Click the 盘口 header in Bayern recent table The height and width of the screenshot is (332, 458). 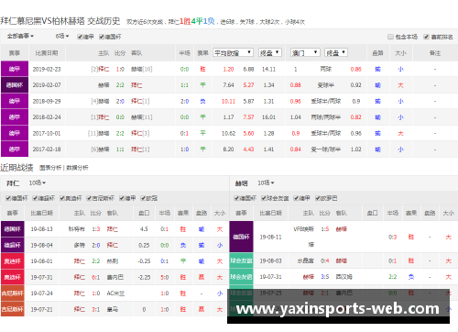coord(144,213)
